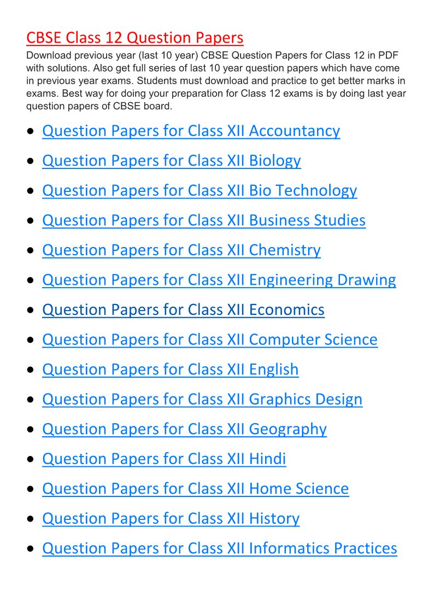Select Question Papers for Class XII History
This screenshot has width=434, height=614.
tap(171, 518)
